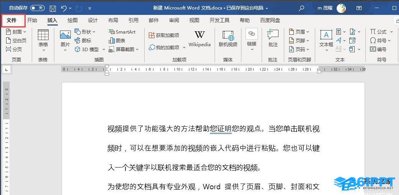The image size is (399, 195).
Task: Click the right indent marker on ruler
Action: (x=319, y=72)
